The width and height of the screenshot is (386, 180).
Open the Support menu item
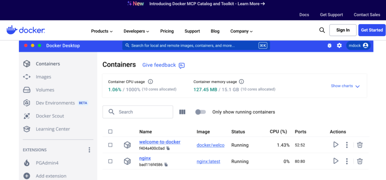(x=192, y=31)
